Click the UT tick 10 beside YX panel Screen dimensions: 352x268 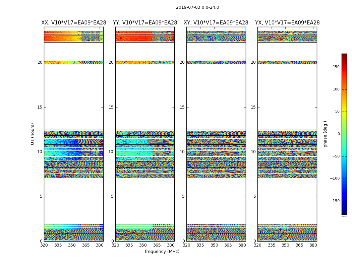253,152
